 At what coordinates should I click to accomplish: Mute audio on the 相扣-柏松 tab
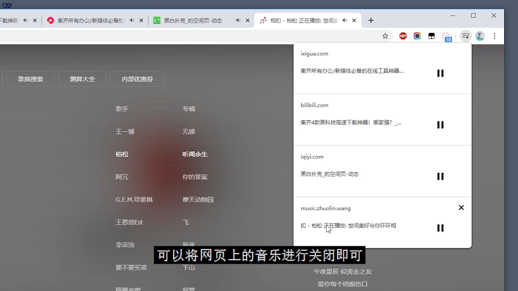tap(345, 20)
